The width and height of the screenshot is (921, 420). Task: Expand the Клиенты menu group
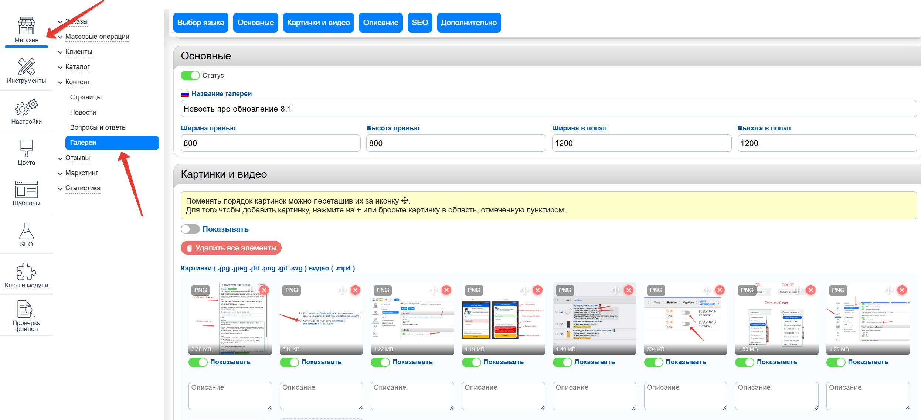coord(78,52)
